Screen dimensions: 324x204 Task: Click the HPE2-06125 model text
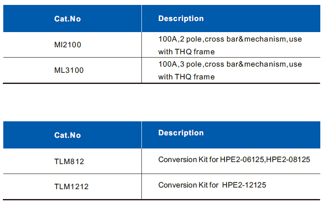(243, 160)
